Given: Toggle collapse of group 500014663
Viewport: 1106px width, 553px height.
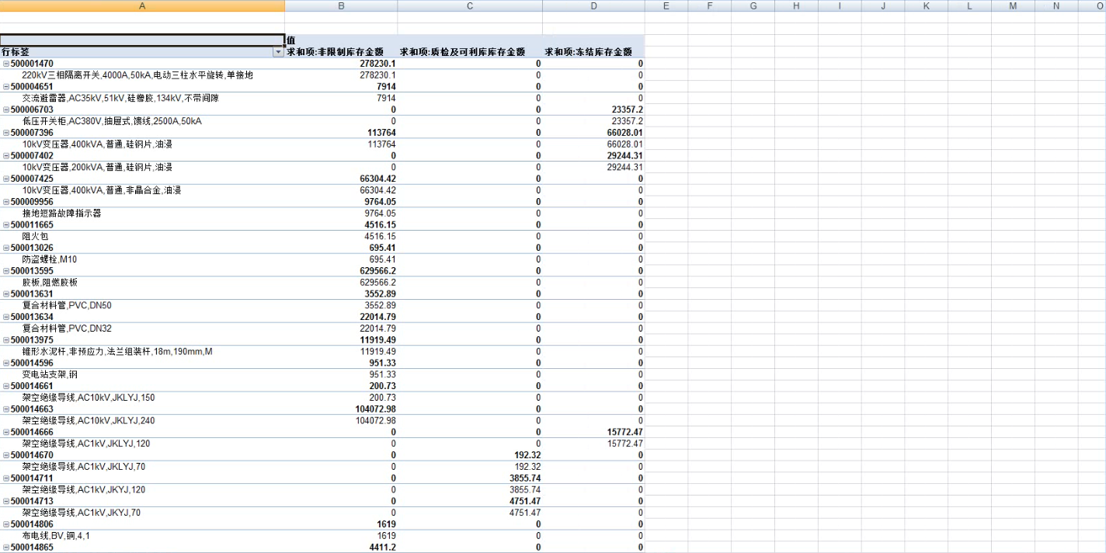Looking at the screenshot, I should (x=5, y=409).
